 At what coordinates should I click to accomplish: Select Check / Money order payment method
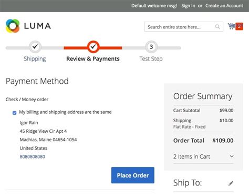pos(27,100)
